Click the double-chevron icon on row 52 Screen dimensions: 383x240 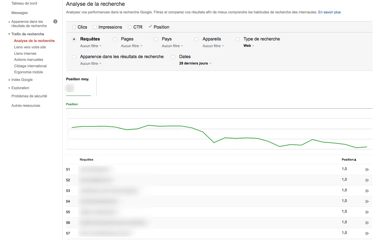[367, 180]
